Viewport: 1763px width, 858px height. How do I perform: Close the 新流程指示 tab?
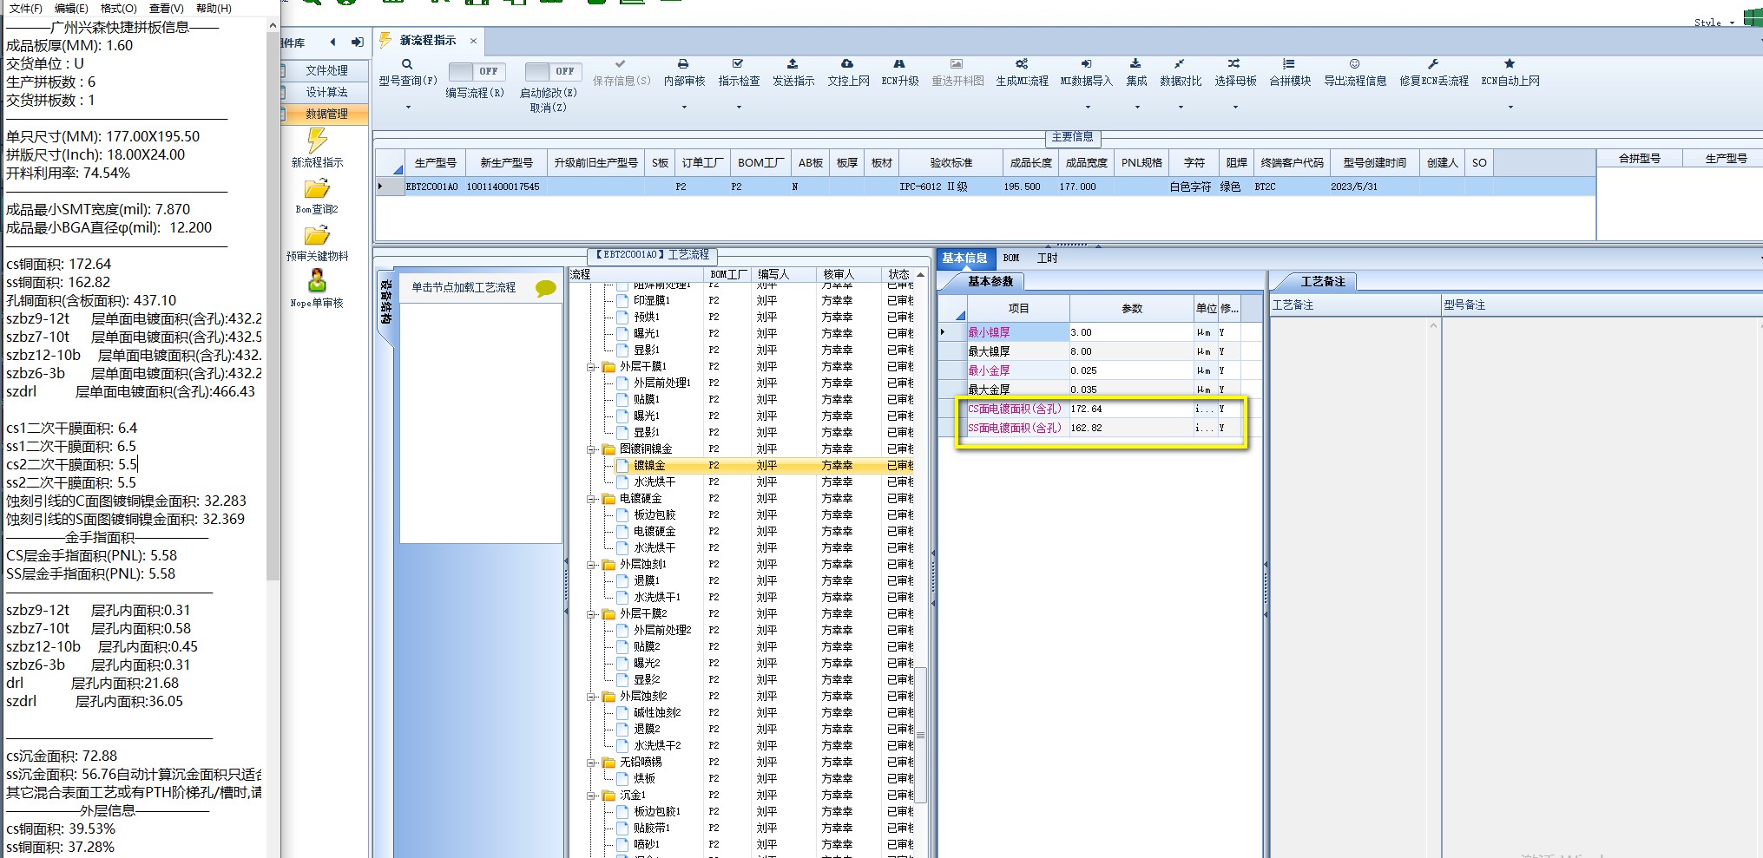(473, 41)
